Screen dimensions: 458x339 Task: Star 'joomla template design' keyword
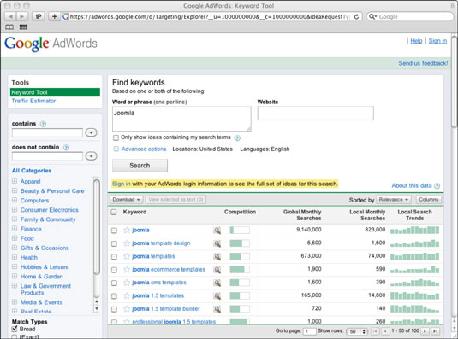pyautogui.click(x=127, y=243)
